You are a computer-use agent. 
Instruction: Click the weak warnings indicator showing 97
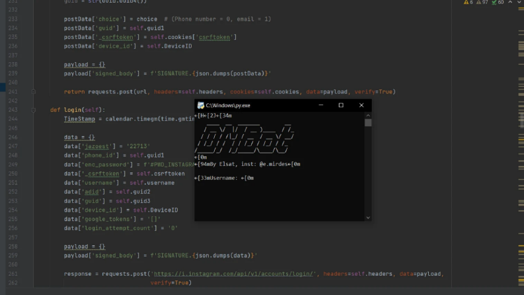[x=482, y=2]
